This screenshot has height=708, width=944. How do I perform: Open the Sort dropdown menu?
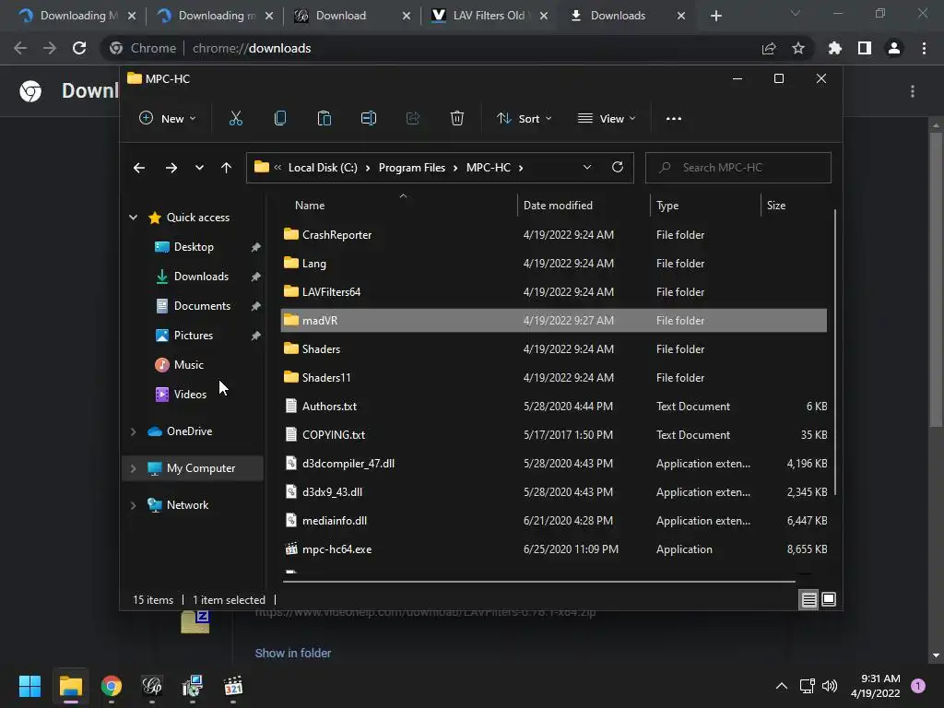524,119
